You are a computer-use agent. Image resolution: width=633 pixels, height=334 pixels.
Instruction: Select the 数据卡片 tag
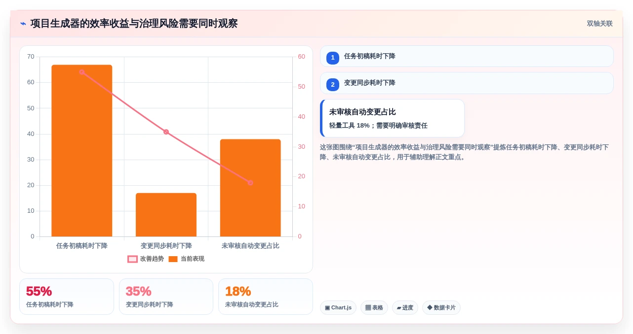pyautogui.click(x=441, y=308)
